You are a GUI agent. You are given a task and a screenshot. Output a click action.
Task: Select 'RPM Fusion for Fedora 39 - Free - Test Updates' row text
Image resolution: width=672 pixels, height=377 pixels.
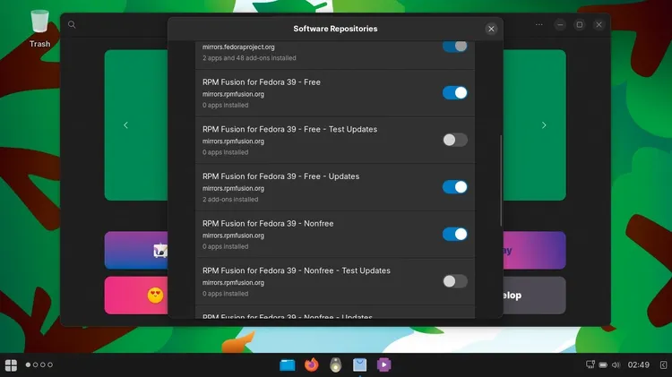289,129
